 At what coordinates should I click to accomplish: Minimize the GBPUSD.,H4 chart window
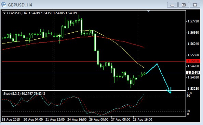coord(172,5)
